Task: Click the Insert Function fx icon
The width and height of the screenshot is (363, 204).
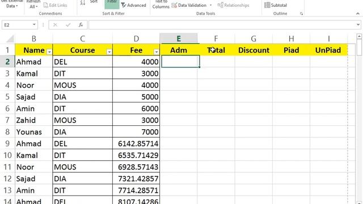Action: [81, 25]
